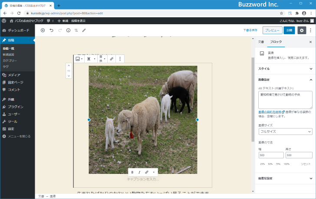Toggle bold in caption toolbar

pyautogui.click(x=132, y=172)
